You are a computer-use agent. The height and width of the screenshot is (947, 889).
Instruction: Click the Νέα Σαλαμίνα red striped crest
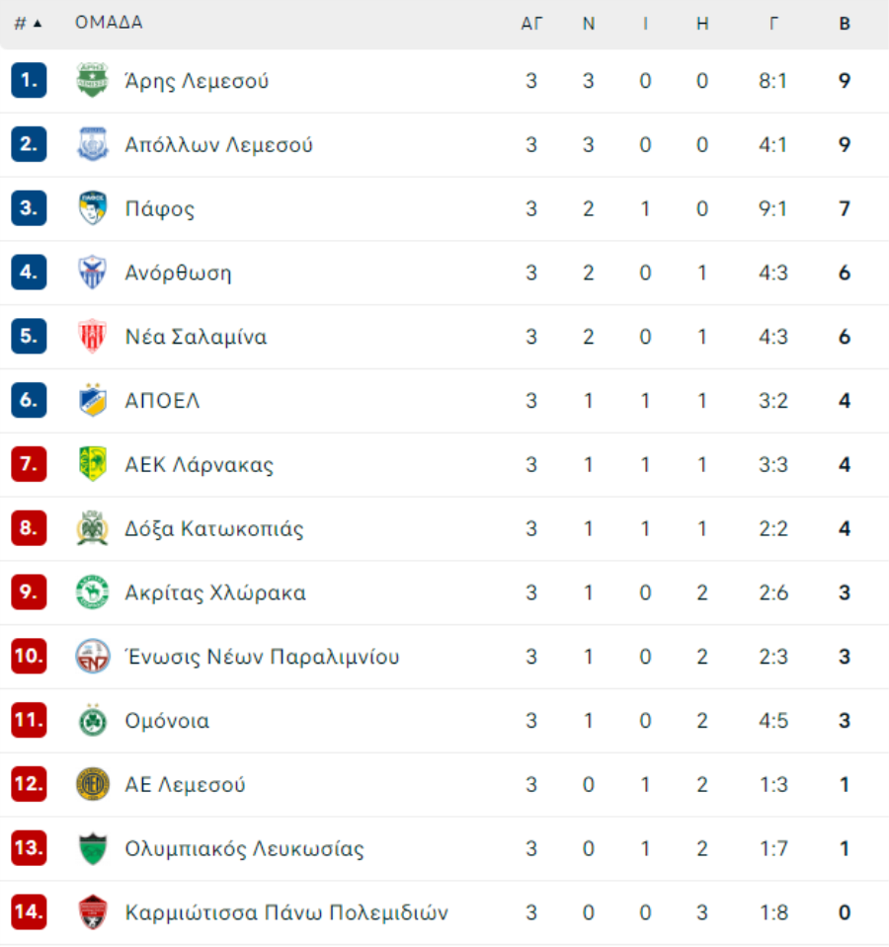point(93,337)
